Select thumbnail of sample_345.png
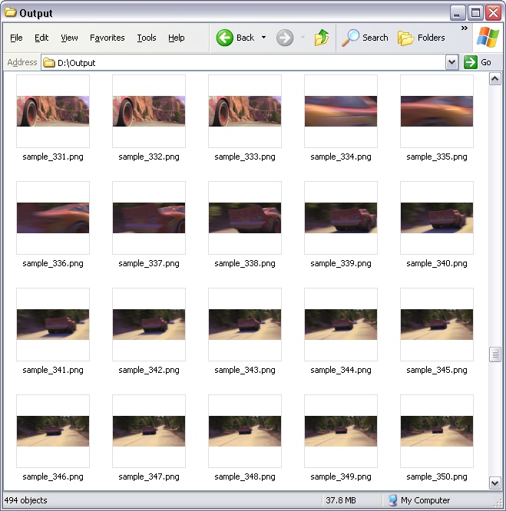506x511 pixels. pyautogui.click(x=437, y=325)
